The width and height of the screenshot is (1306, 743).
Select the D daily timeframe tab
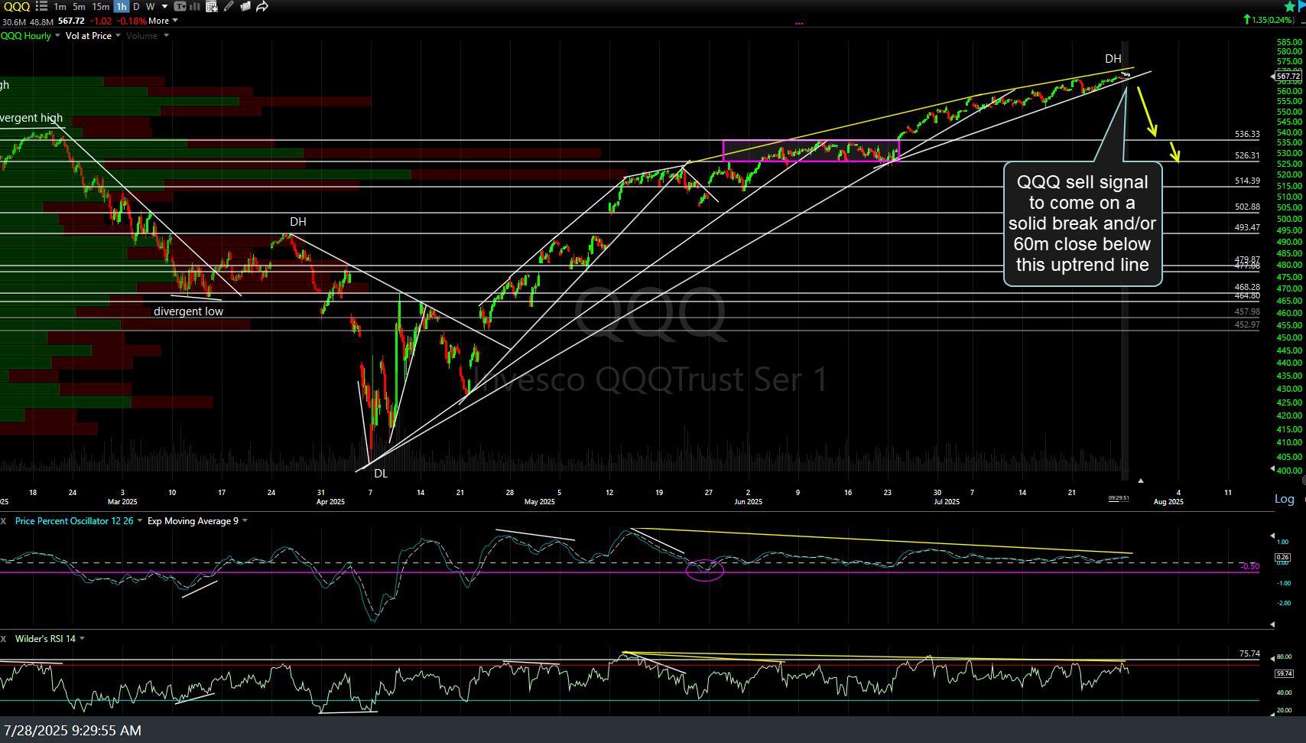[136, 6]
